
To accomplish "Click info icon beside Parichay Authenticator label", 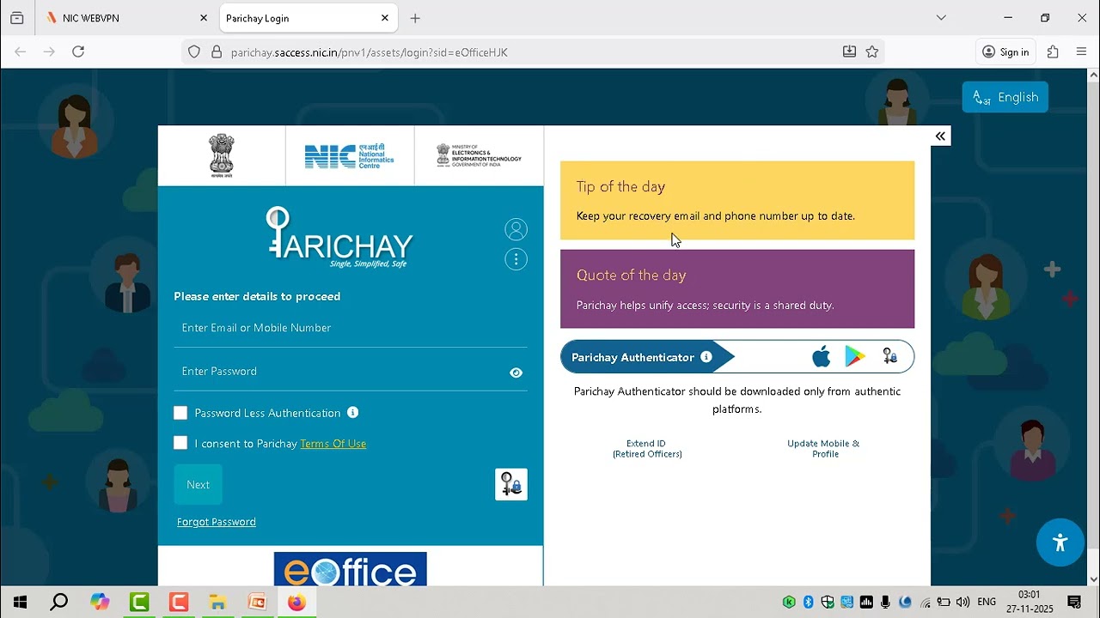I will point(706,357).
